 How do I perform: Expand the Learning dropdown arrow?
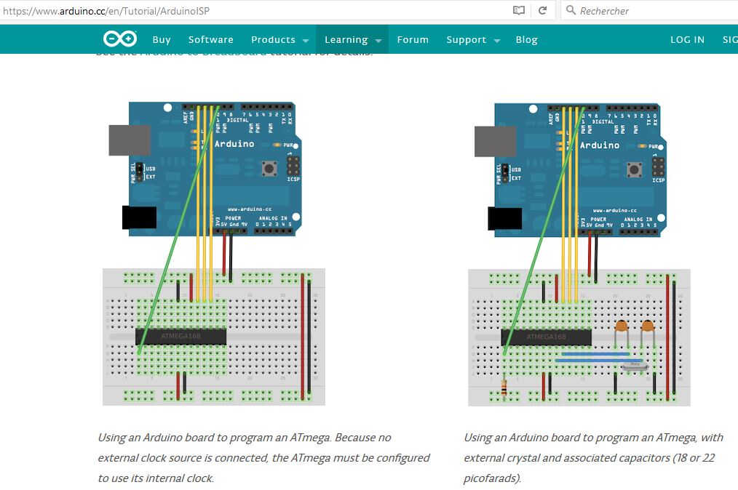tap(378, 41)
